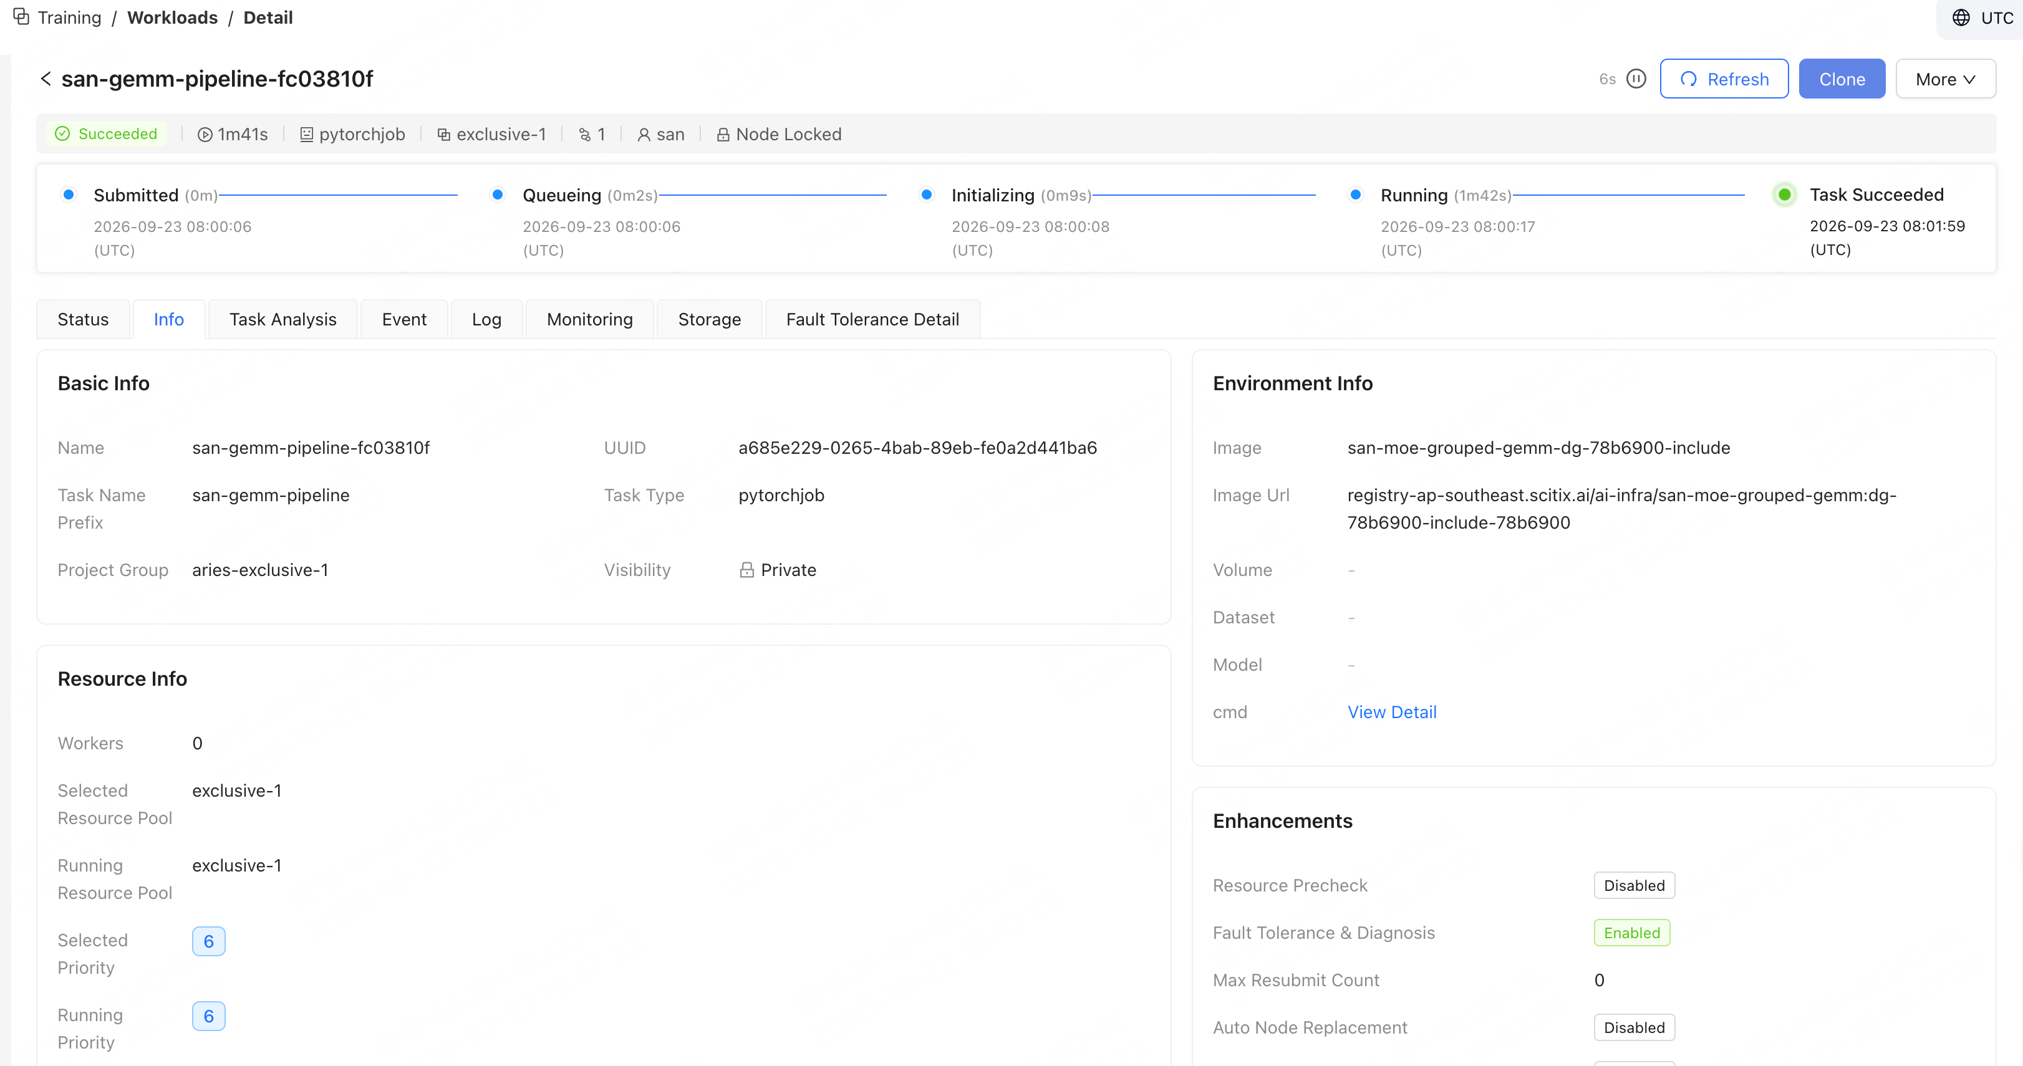
Task: Open the Log tab
Action: [487, 319]
